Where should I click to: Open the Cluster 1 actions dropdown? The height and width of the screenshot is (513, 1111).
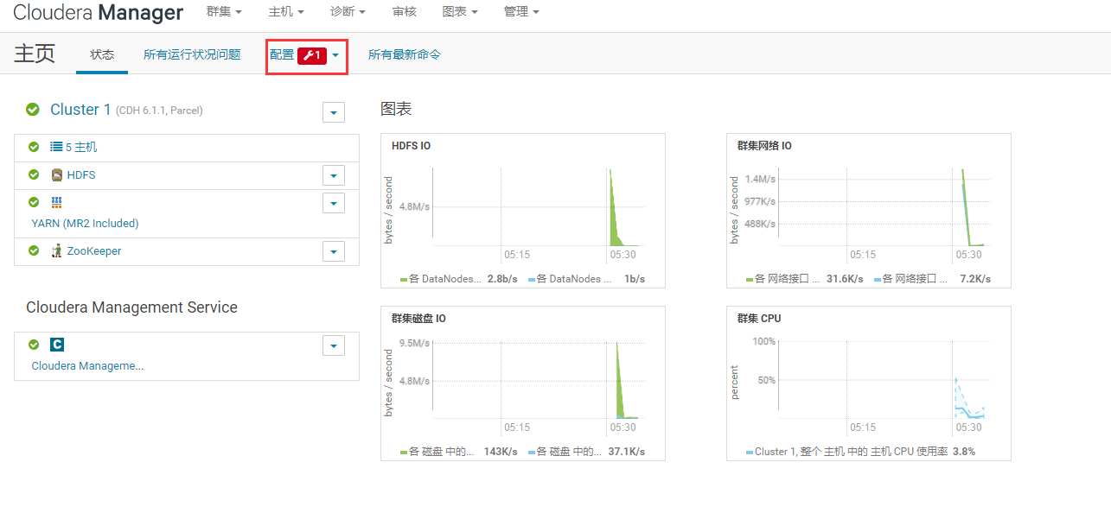334,112
